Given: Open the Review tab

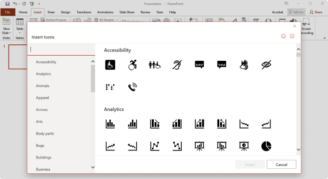Looking at the screenshot, I should [145, 12].
